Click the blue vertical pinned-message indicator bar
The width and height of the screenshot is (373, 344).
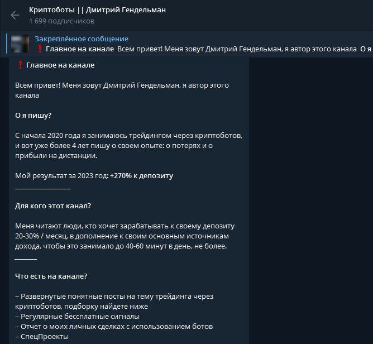pos(7,44)
